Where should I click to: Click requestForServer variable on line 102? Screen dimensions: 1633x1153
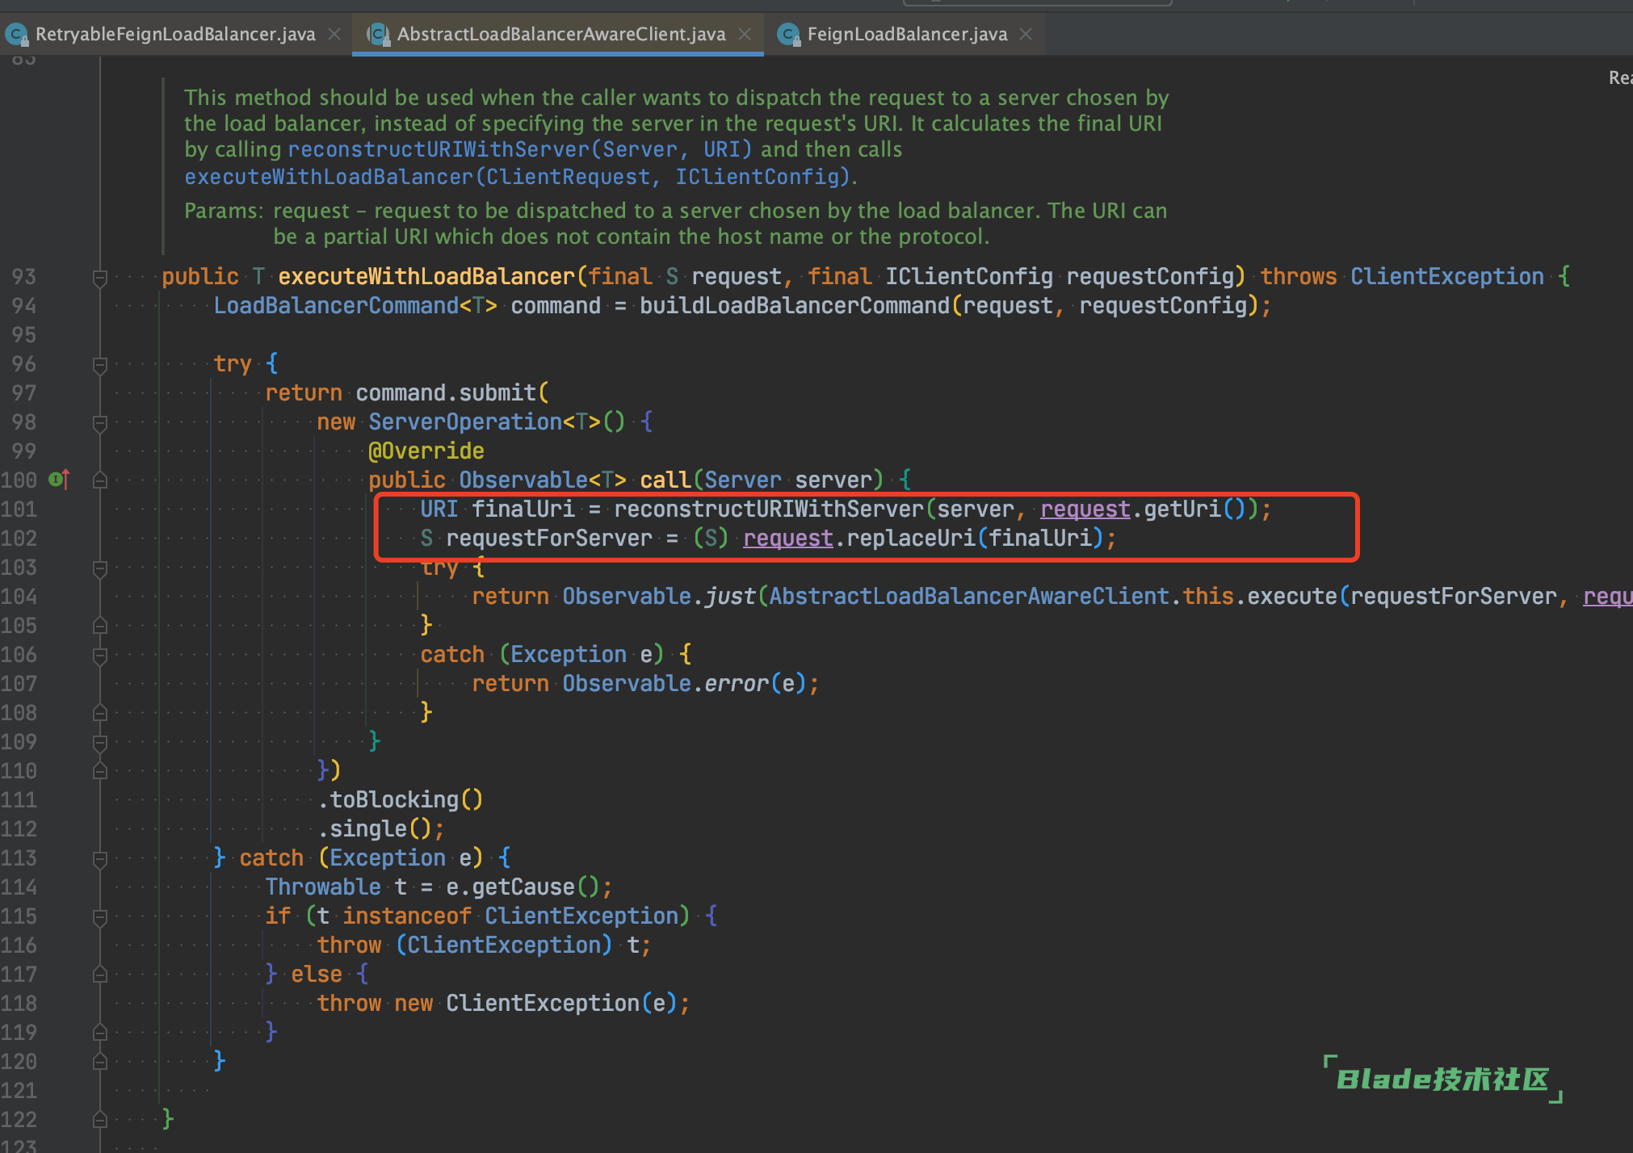tap(549, 539)
